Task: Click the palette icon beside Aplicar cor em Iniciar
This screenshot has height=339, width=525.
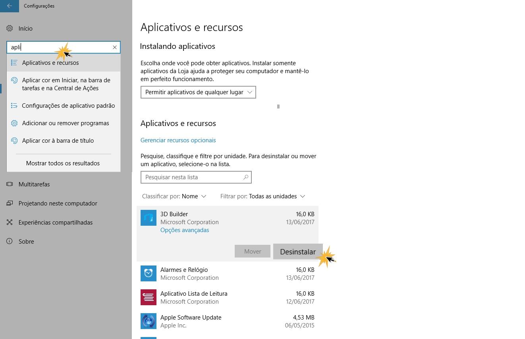Action: click(x=14, y=80)
